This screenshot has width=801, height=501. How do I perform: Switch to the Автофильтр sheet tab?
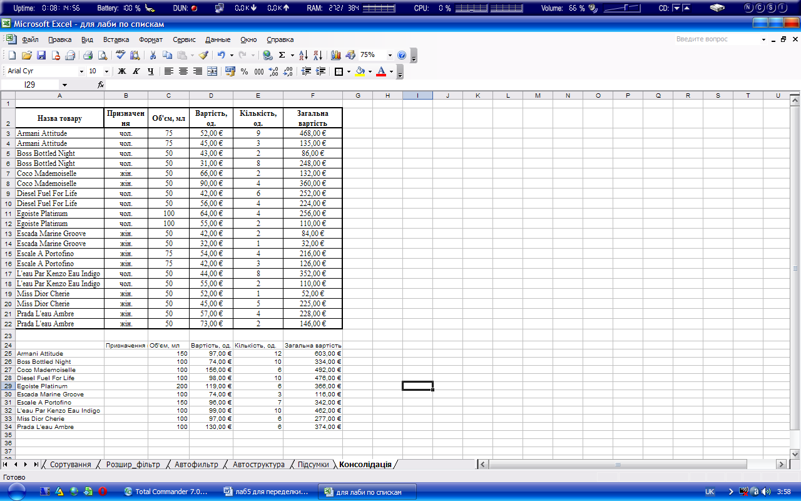pos(196,465)
